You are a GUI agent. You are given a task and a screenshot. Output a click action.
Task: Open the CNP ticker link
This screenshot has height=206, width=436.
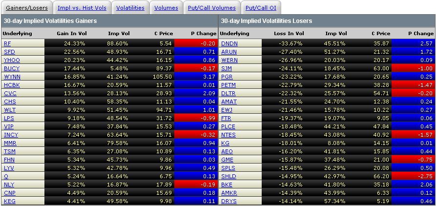9,193
